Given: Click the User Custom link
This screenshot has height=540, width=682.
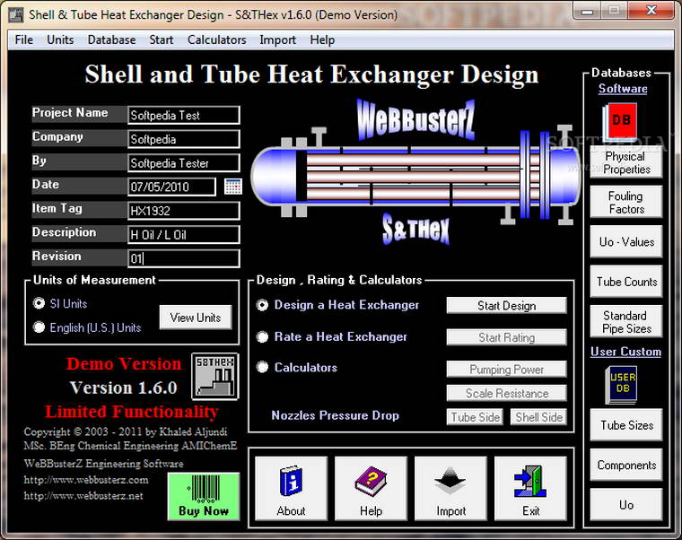Looking at the screenshot, I should point(625,352).
